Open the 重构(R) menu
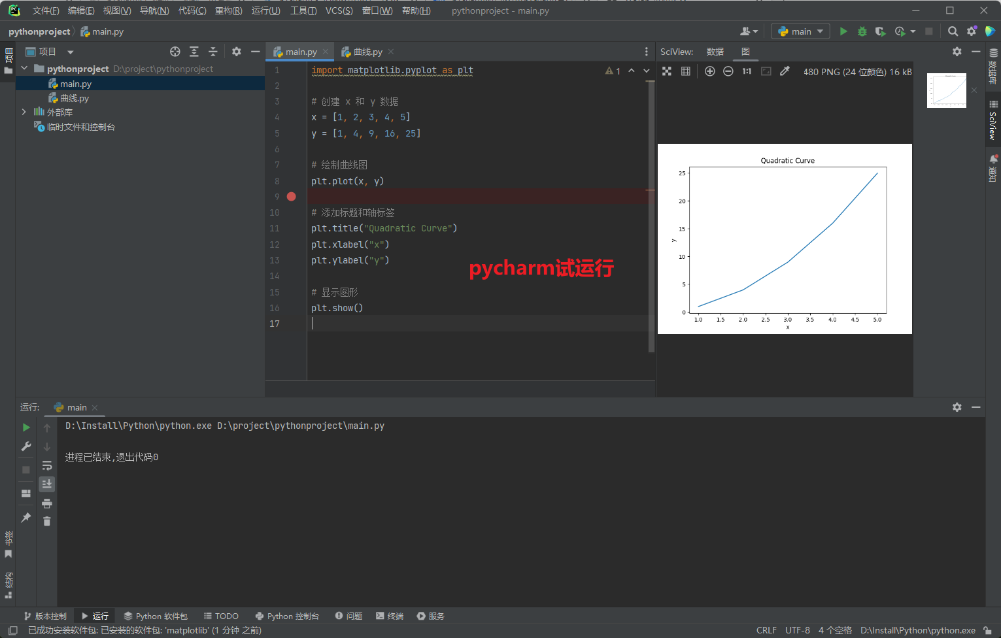Image resolution: width=1001 pixels, height=638 pixels. [x=228, y=10]
